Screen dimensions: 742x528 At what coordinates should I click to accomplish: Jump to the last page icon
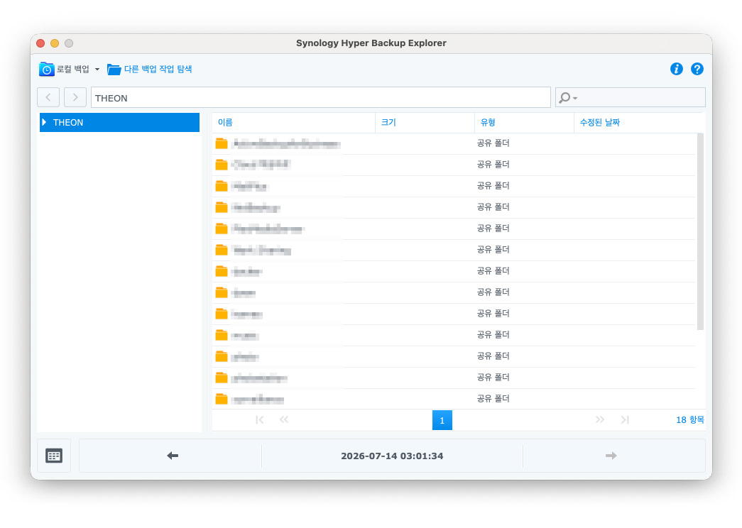(x=625, y=419)
